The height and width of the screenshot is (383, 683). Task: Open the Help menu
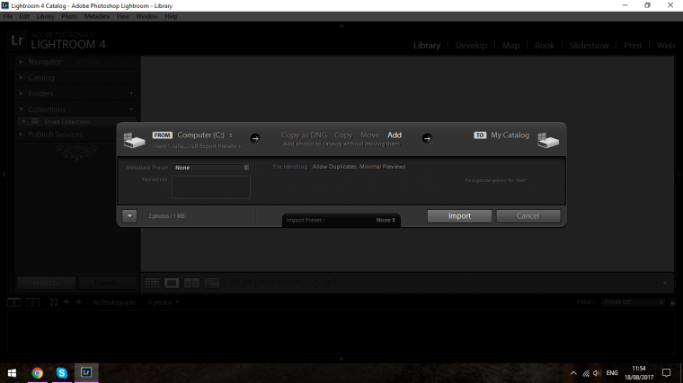point(171,16)
